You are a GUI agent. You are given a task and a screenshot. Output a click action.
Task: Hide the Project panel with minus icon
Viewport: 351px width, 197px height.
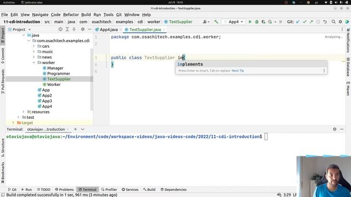[x=89, y=29]
